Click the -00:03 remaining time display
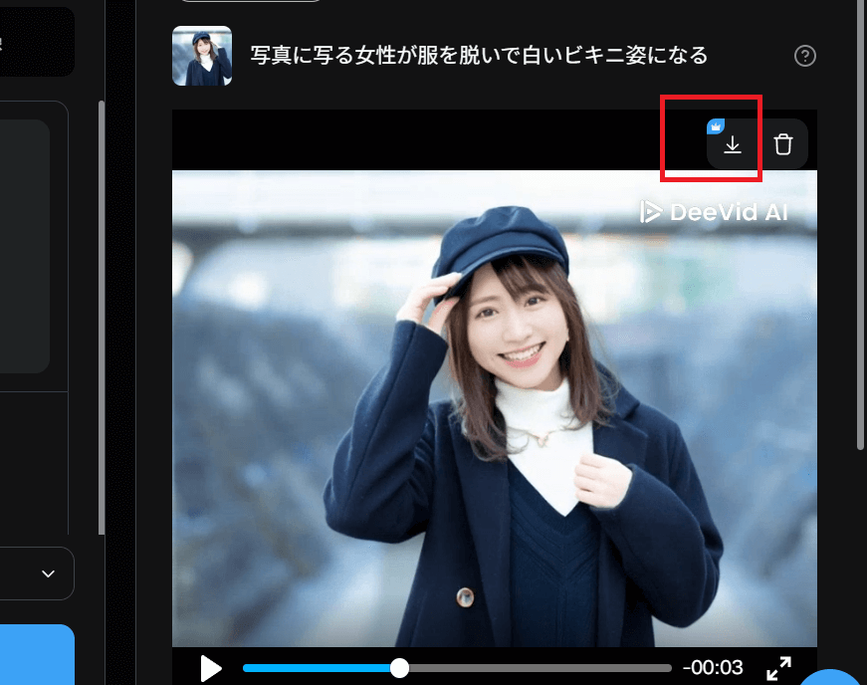 click(714, 668)
